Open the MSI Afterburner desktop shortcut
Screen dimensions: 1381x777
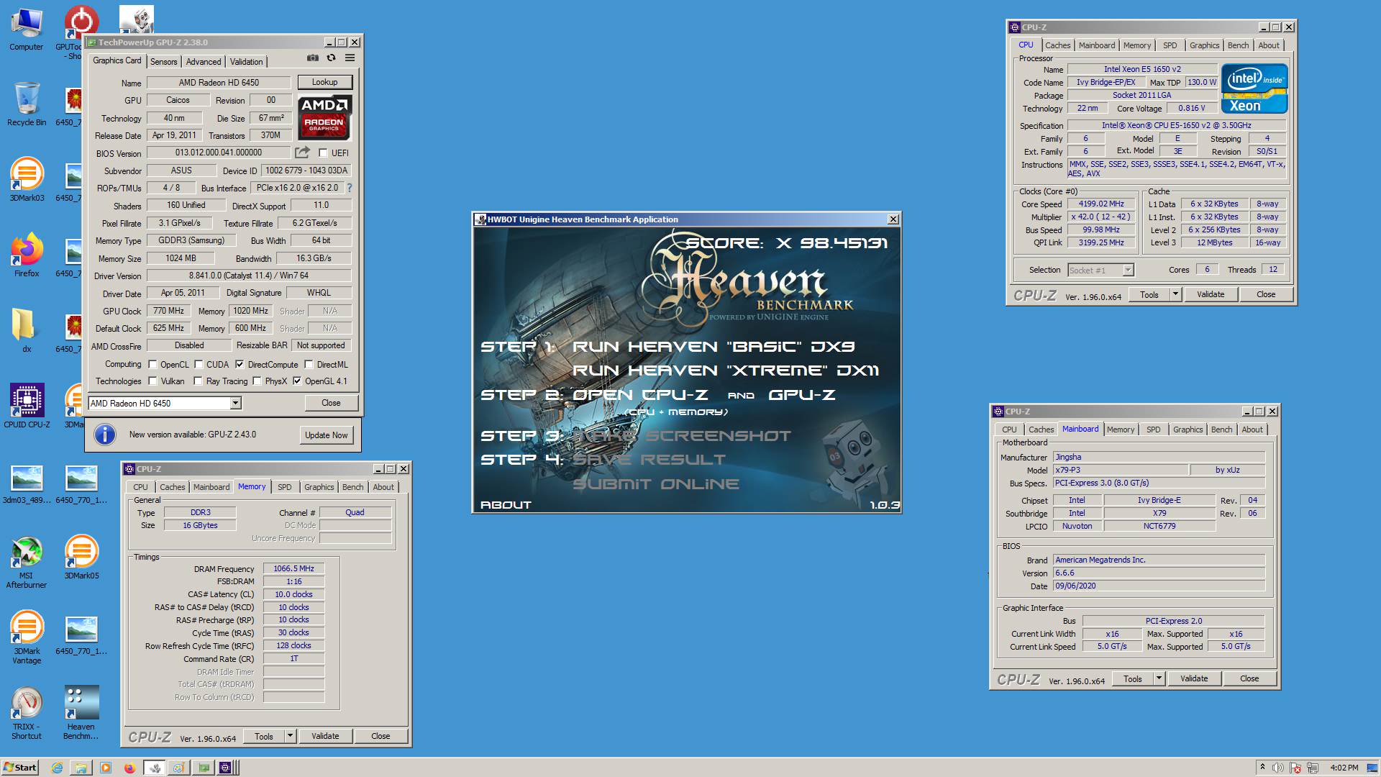point(27,563)
